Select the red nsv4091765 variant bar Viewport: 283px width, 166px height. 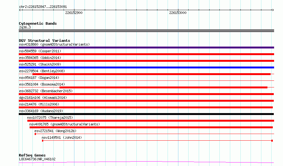pos(151,127)
